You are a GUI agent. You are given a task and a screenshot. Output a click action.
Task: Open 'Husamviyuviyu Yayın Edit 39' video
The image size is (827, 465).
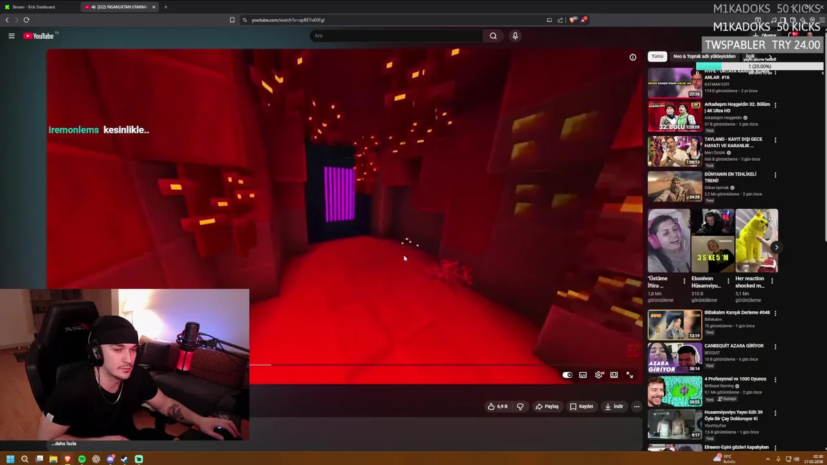point(675,425)
